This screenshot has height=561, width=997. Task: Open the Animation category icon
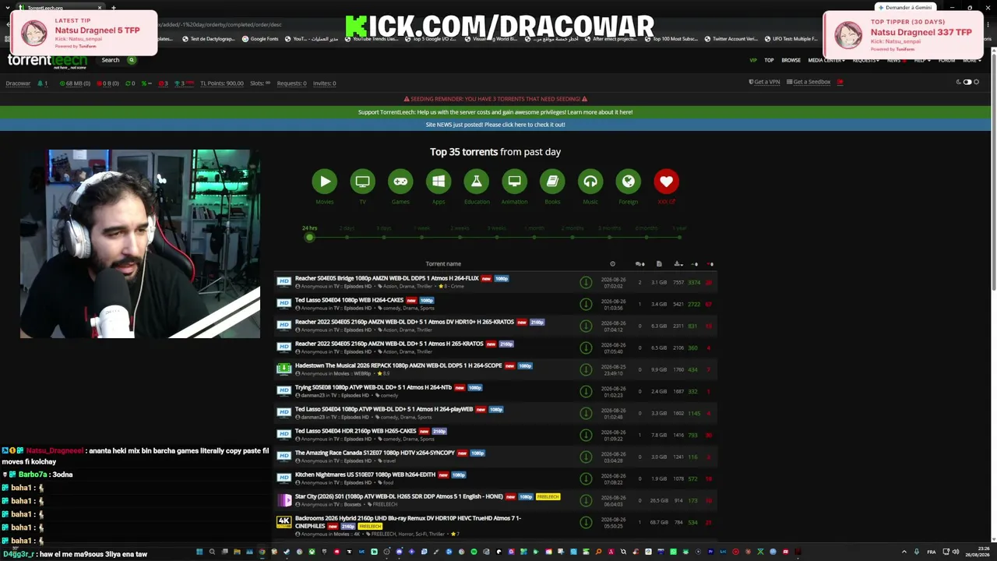[514, 182]
